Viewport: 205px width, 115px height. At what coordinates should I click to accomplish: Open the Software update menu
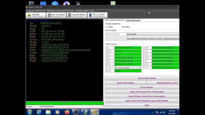[82, 11]
